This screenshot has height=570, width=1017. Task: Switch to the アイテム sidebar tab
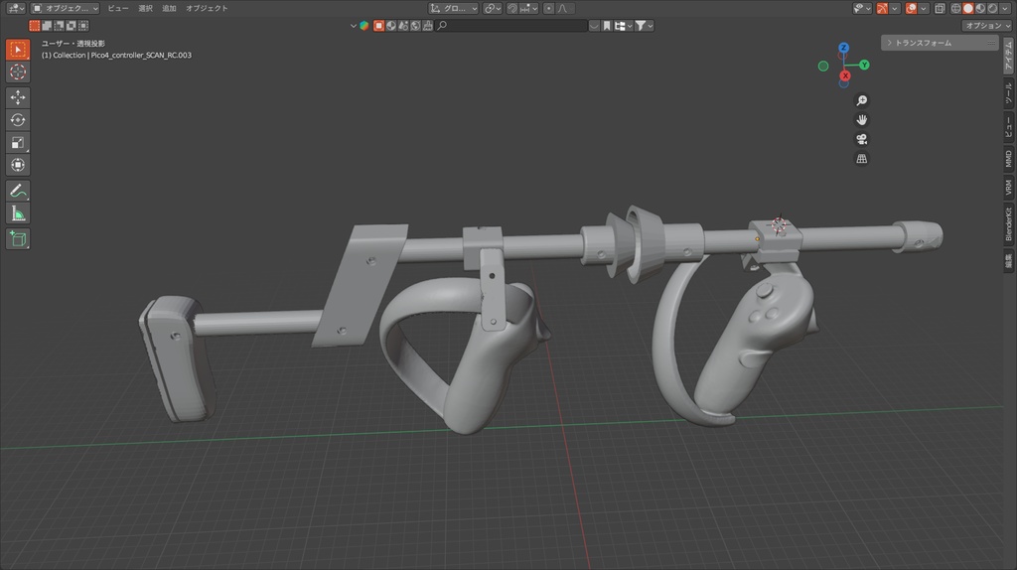(1009, 56)
